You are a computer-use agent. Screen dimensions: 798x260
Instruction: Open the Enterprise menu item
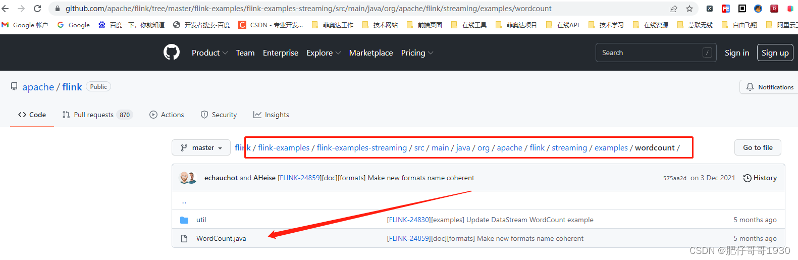point(281,53)
